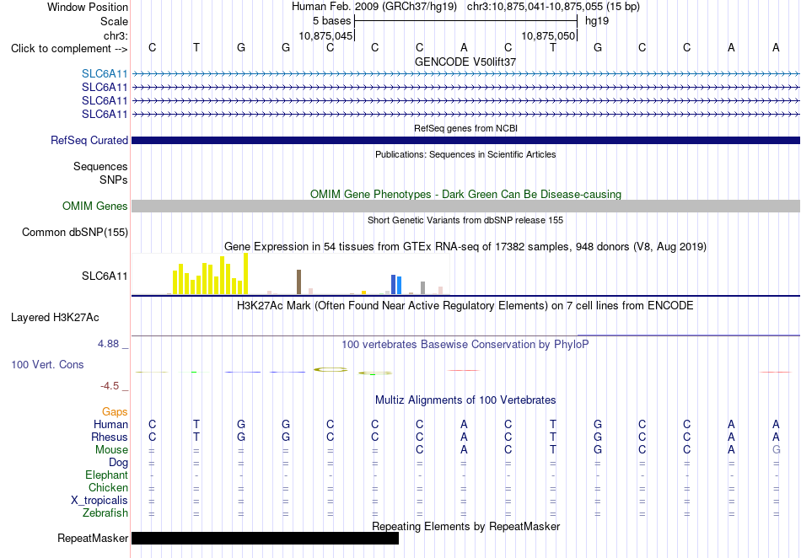Click the Human species row label
Viewport: 801px width, 558px height.
coord(110,424)
